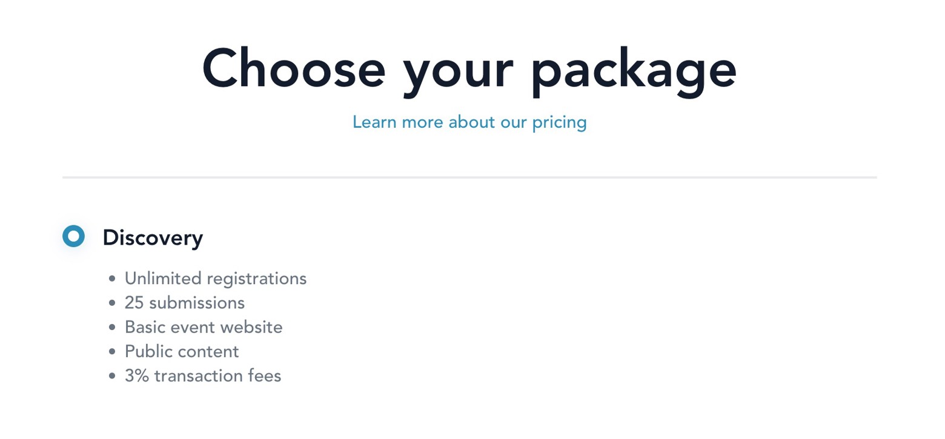
Task: Click the bullet dot beside Unlimited registrations
Action: [x=112, y=279]
